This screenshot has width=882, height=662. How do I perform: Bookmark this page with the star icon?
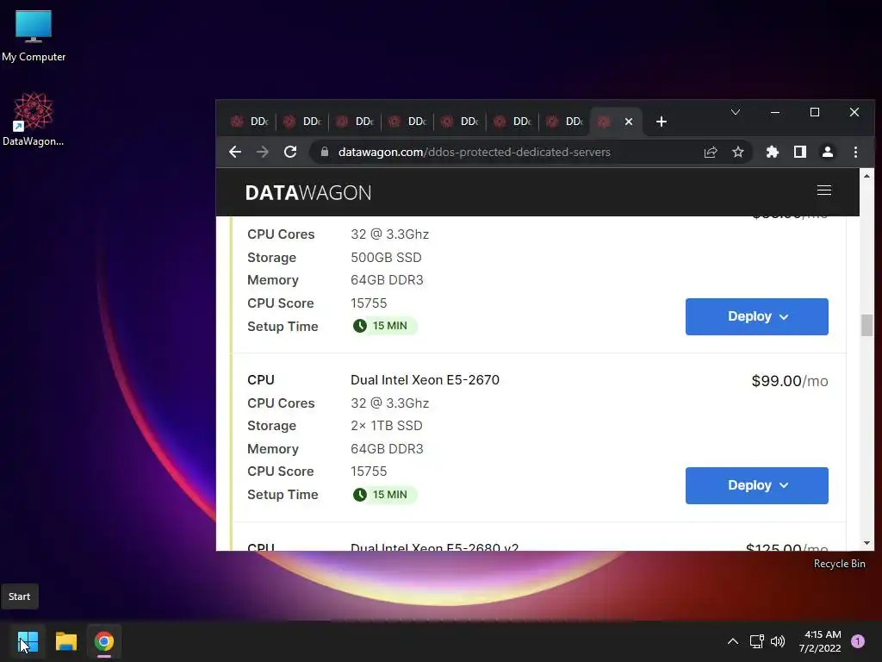(738, 152)
